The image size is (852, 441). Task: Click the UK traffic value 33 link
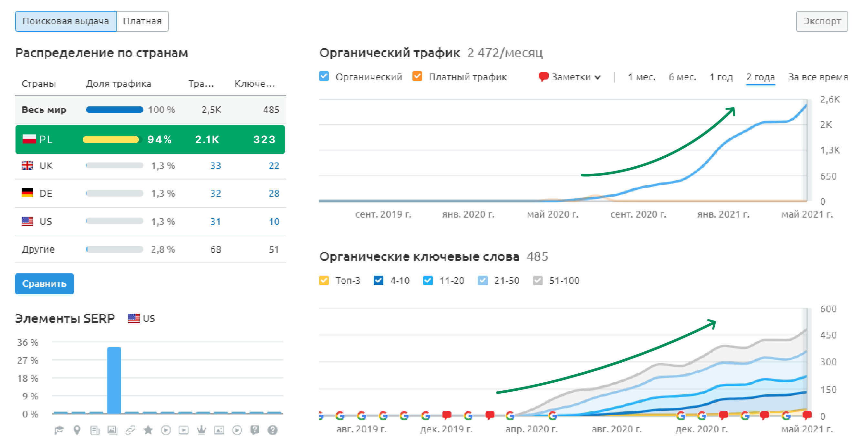click(216, 166)
